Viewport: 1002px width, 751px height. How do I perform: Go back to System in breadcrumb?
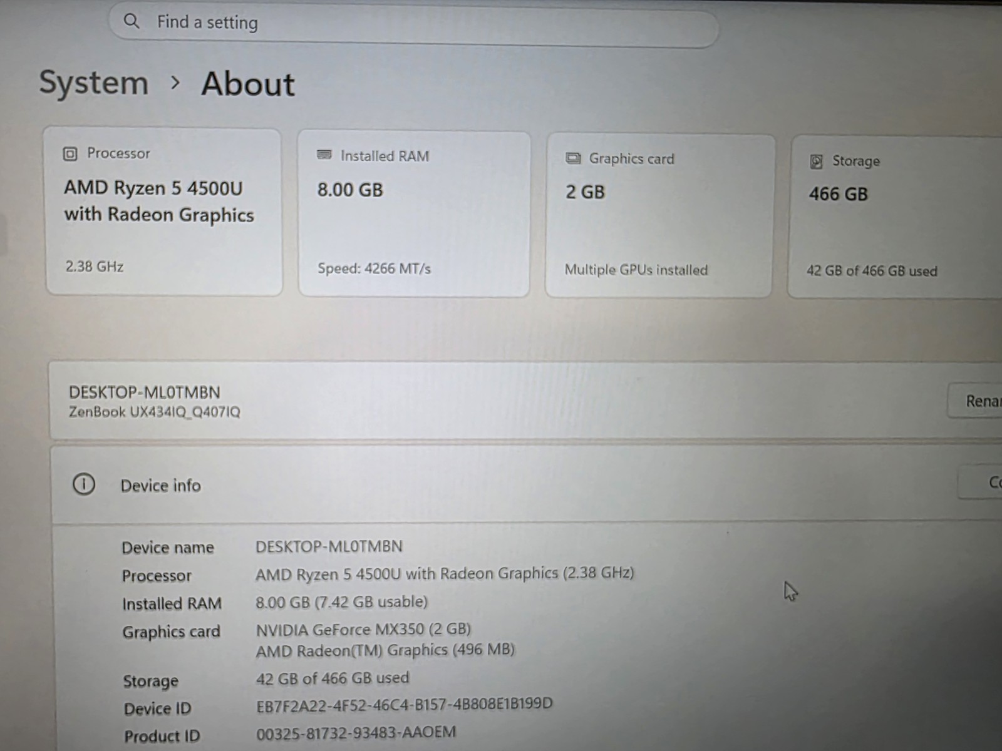point(94,83)
